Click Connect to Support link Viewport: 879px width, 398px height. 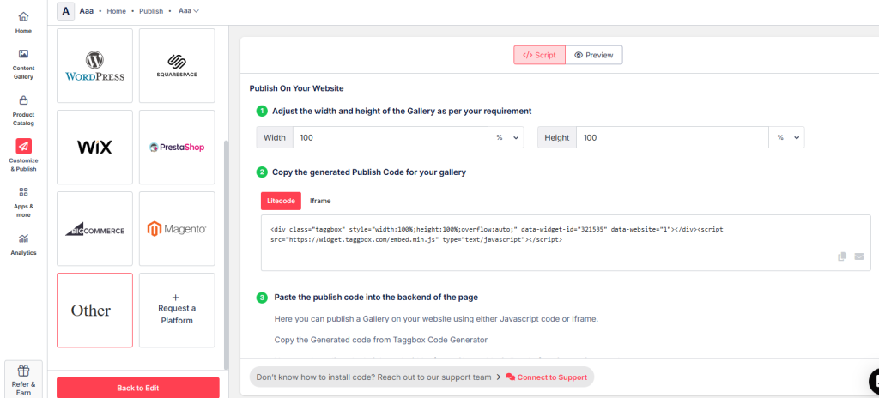(x=547, y=377)
